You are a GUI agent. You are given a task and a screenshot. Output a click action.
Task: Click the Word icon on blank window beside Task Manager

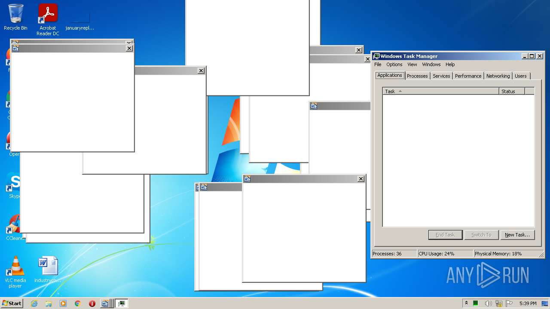[x=314, y=106]
